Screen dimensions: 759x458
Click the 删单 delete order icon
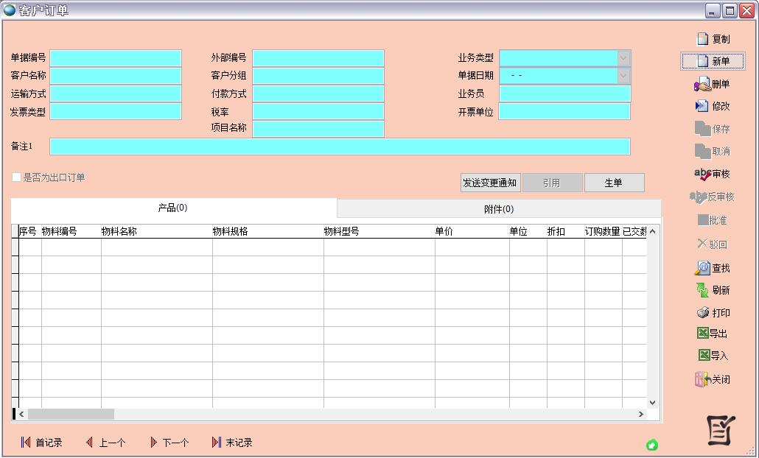(712, 85)
